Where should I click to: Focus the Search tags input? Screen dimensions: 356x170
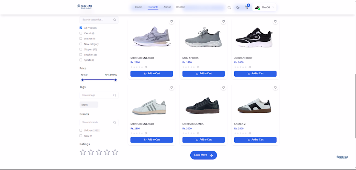point(99,95)
